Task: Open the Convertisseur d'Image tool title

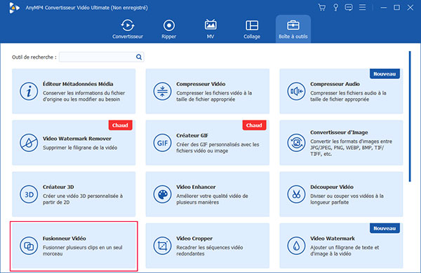Action: pos(339,132)
